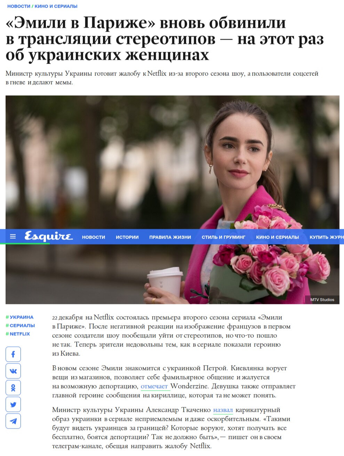Open the #Украина tag
The image size is (344, 456).
[x=19, y=317]
